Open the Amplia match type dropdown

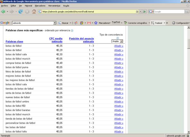(x=117, y=41)
